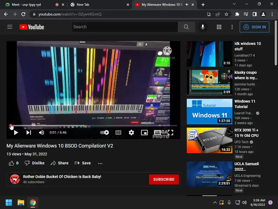Click Chrome icon in taskbar
Viewport: 278px width, 209px height.
[x=33, y=202]
